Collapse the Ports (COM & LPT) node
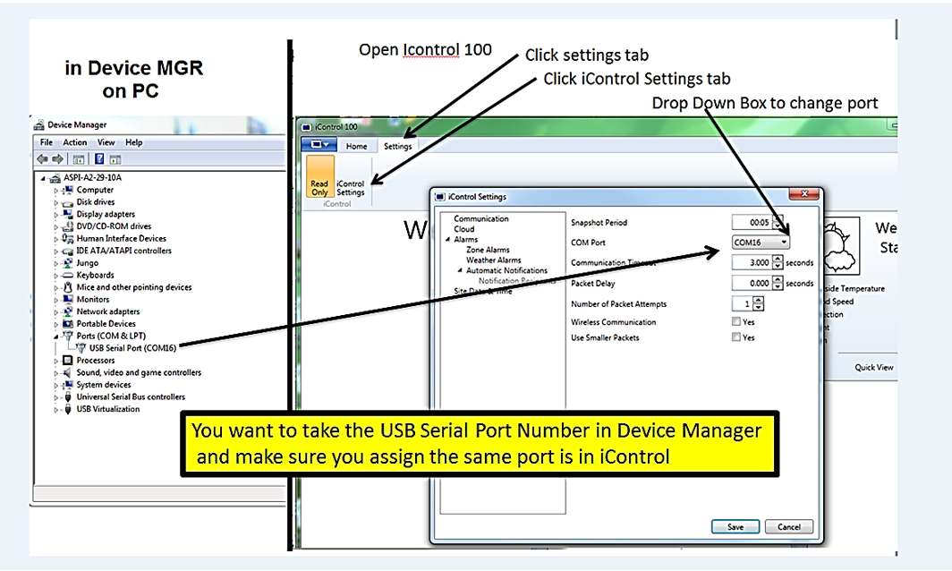Screen dimensions: 952x571 coord(55,337)
